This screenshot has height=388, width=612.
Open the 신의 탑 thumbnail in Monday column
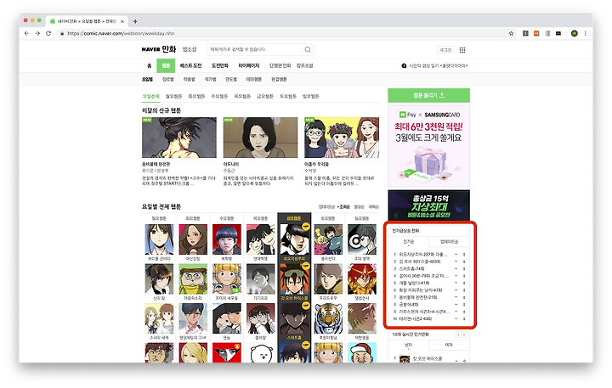[159, 278]
